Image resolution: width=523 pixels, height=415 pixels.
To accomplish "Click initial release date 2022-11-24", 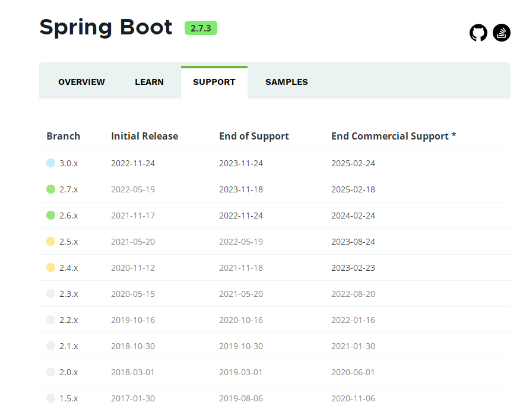I will coord(133,163).
